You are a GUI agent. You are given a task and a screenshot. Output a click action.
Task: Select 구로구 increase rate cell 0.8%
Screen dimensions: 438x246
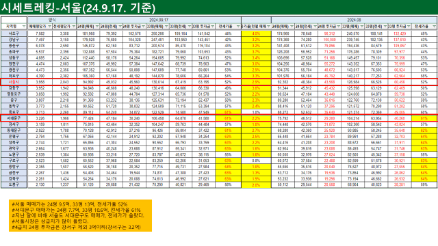256,161
